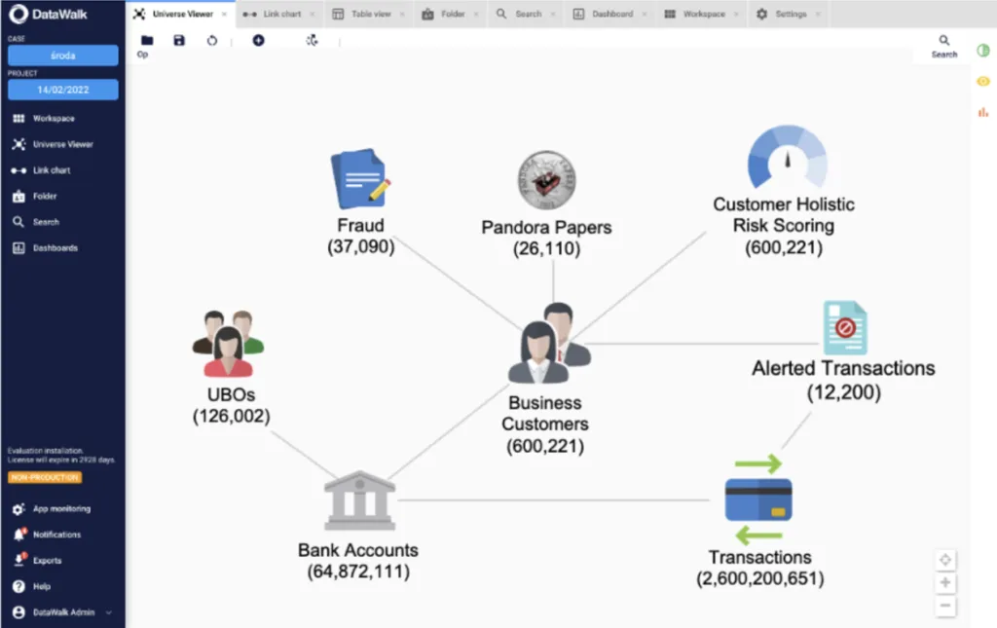This screenshot has width=997, height=628.
Task: Close the Settings tab
Action: click(818, 14)
